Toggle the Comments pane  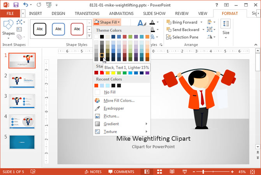pyautogui.click(x=121, y=171)
